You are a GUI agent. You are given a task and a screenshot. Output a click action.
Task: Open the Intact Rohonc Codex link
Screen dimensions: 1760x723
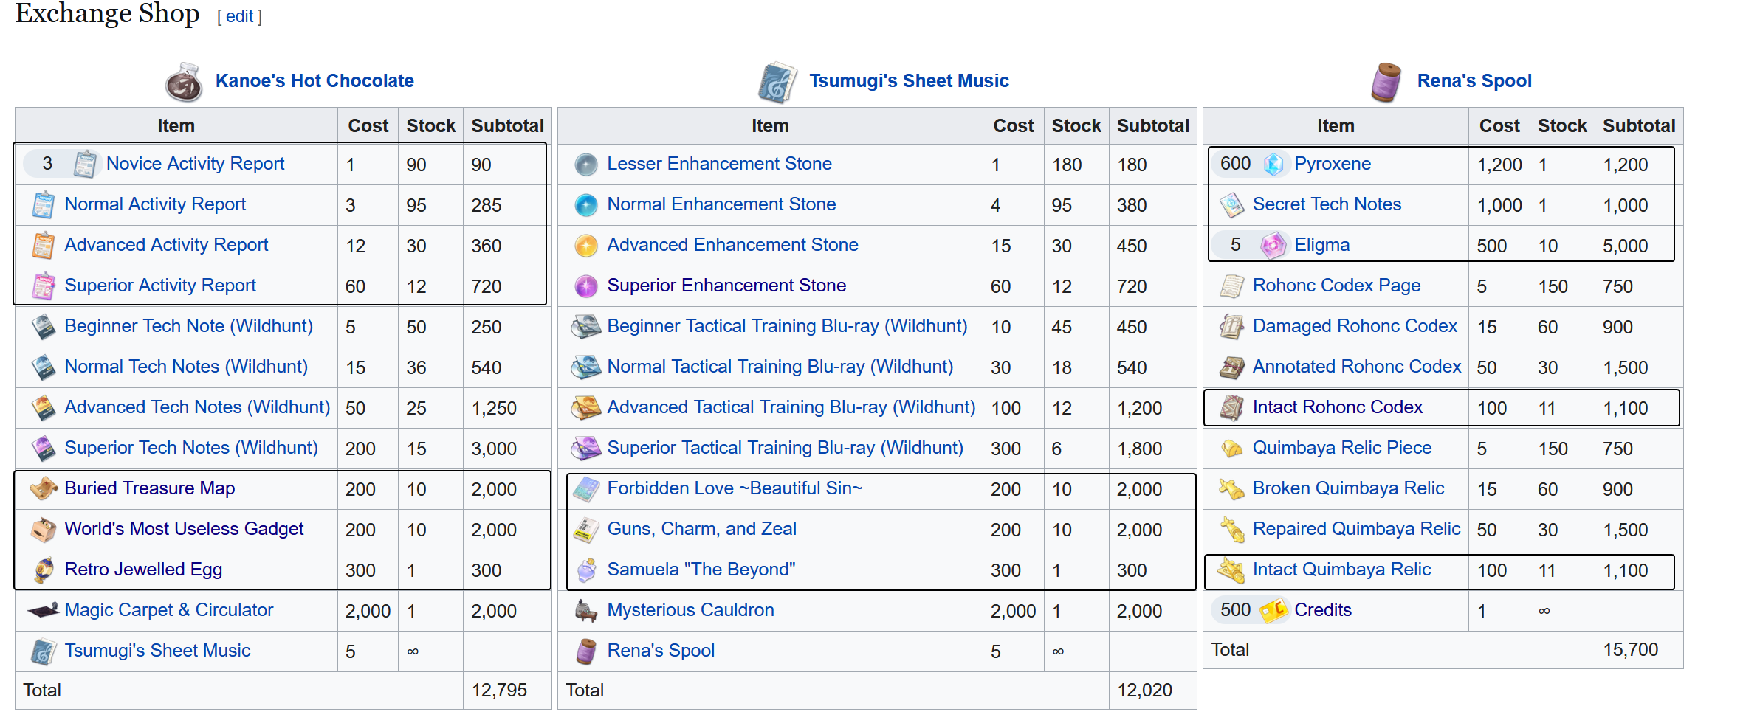[1338, 407]
